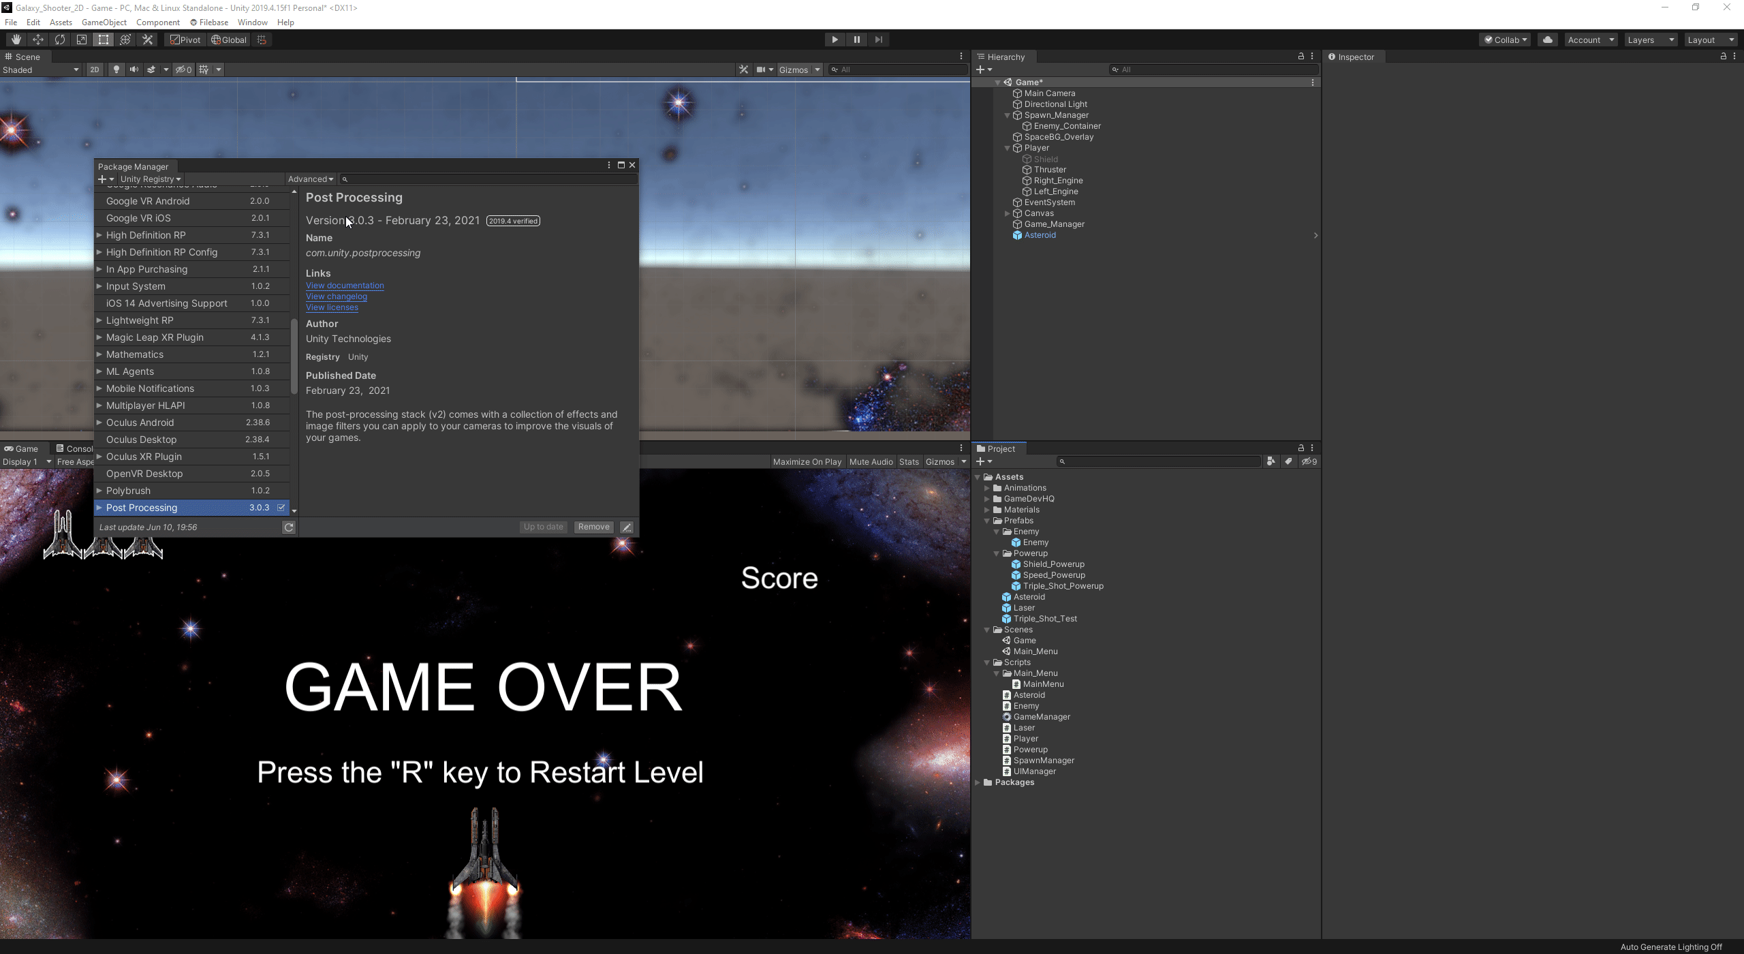The height and width of the screenshot is (954, 1744).
Task: Select the Hand tool in toolbar
Action: [16, 40]
